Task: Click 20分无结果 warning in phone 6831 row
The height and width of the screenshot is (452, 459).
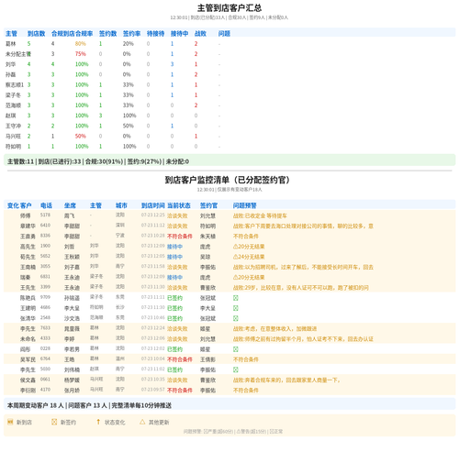Action: pos(249,278)
